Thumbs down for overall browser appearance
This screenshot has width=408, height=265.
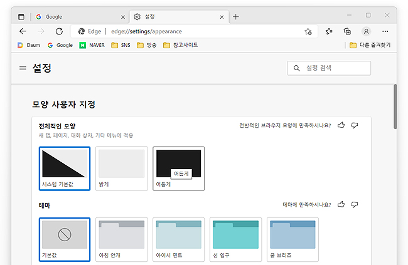point(355,125)
